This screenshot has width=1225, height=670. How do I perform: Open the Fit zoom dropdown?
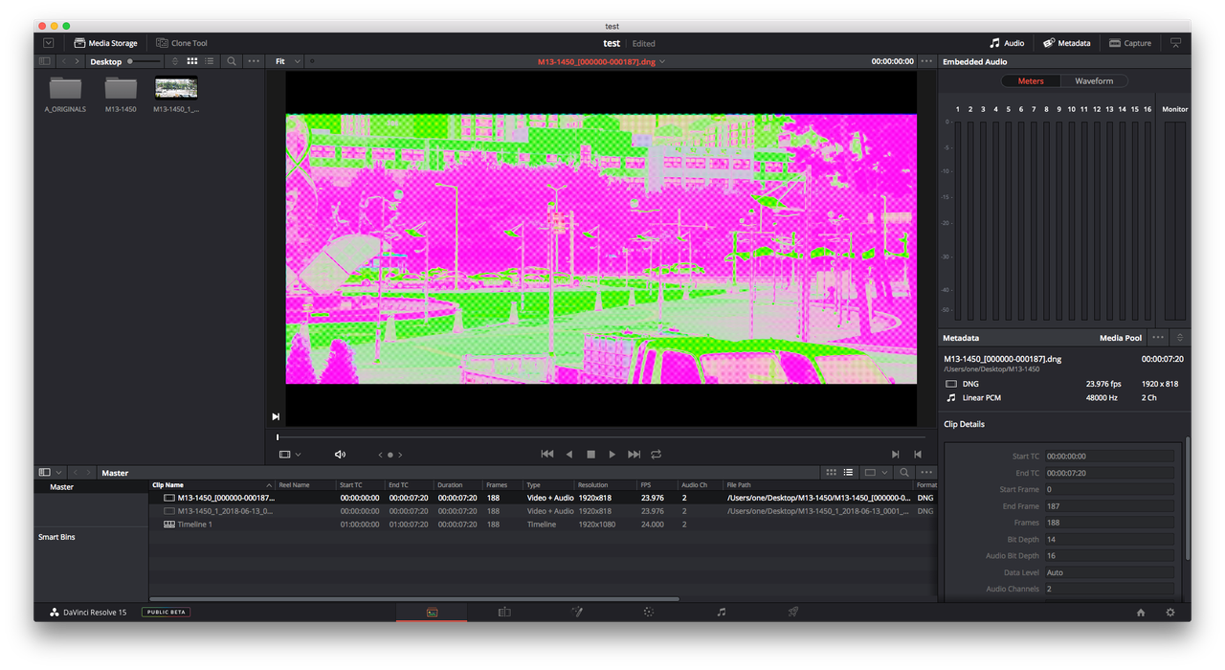tap(287, 61)
